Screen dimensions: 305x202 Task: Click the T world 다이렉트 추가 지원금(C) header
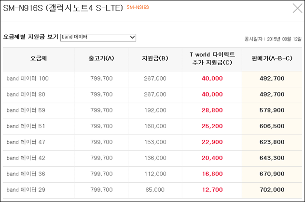tap(212, 58)
